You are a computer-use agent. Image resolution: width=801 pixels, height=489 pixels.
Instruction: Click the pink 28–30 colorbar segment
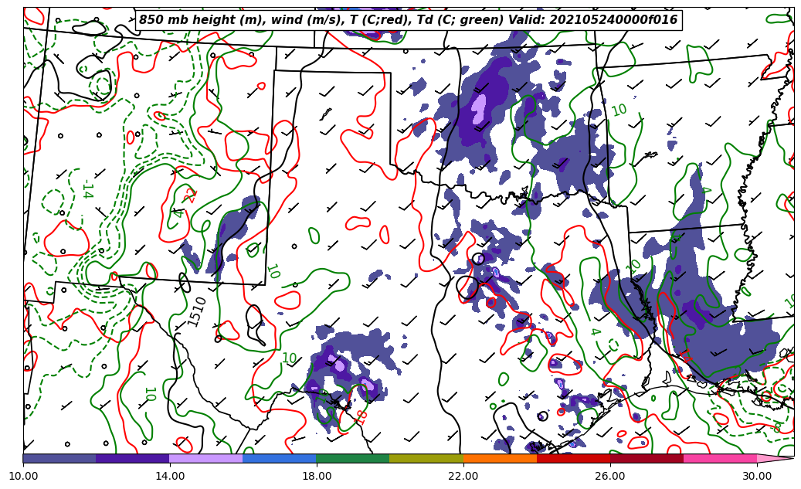point(721,458)
